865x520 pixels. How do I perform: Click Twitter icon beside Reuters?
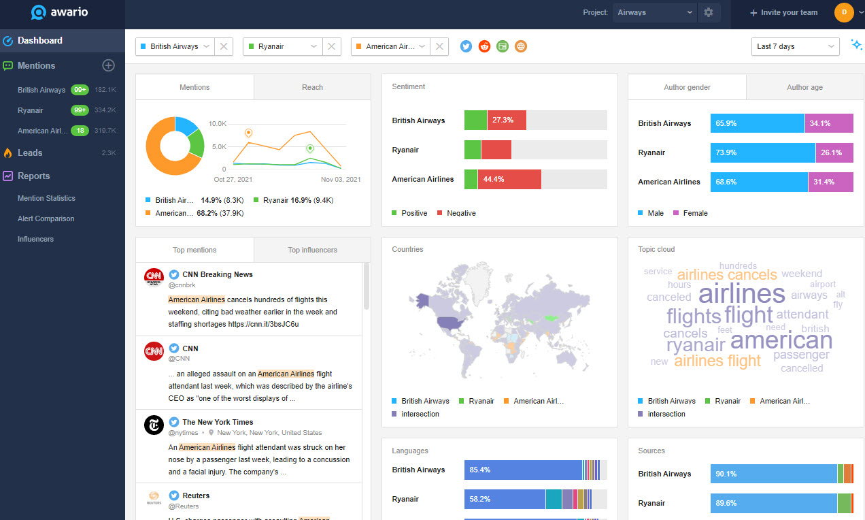[174, 495]
